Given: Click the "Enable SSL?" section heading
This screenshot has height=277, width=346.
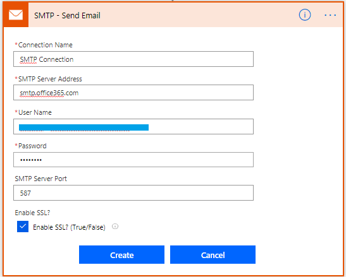Looking at the screenshot, I should click(32, 213).
